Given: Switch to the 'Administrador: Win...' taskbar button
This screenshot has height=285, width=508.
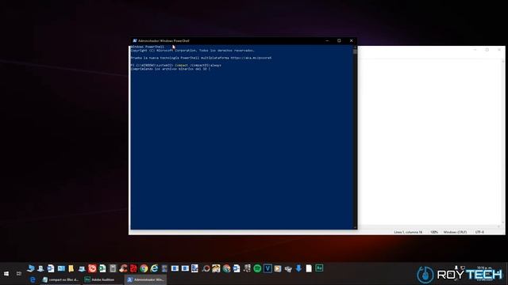Looking at the screenshot, I should (x=146, y=279).
